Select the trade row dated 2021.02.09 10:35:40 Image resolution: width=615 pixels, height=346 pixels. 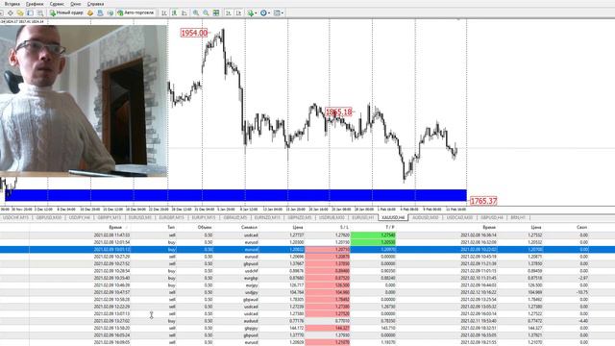(307, 278)
